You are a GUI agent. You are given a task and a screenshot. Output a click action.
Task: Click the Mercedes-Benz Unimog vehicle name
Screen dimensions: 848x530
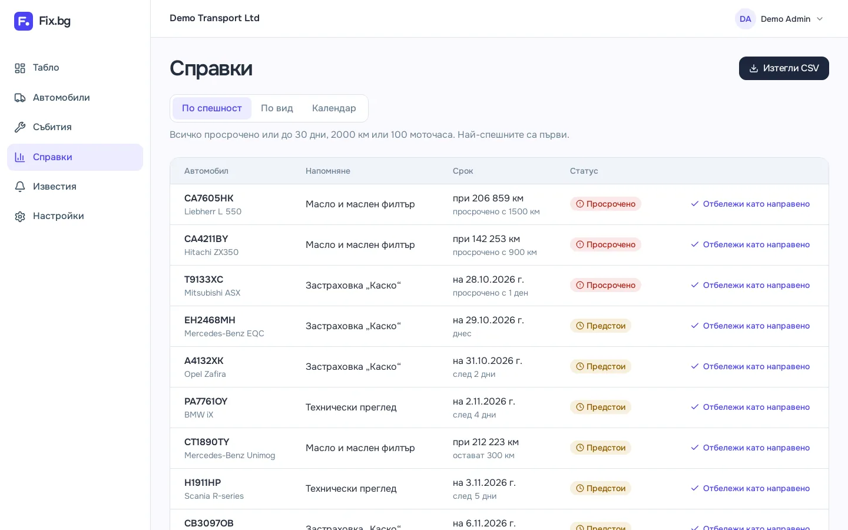pos(230,455)
